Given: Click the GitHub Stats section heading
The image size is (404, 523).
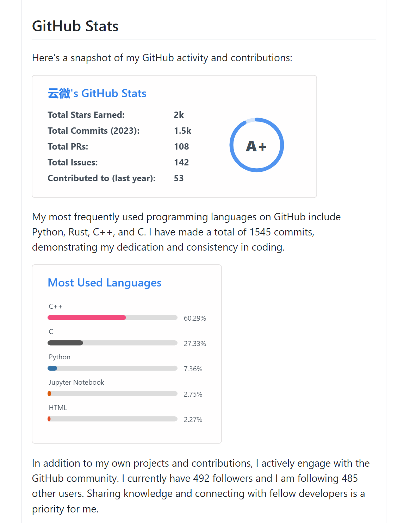Looking at the screenshot, I should point(75,26).
